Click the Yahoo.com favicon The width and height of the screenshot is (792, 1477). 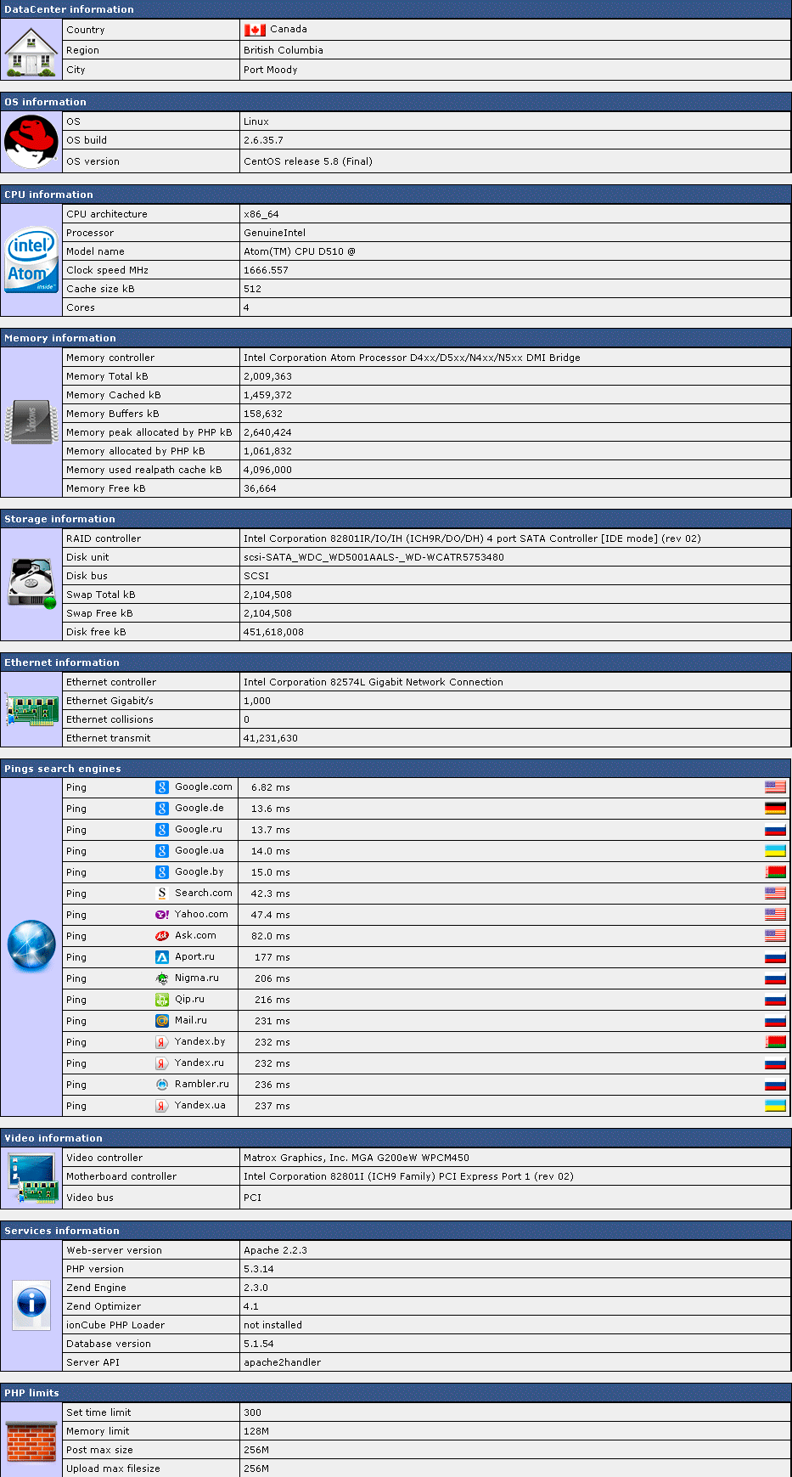[x=162, y=915]
